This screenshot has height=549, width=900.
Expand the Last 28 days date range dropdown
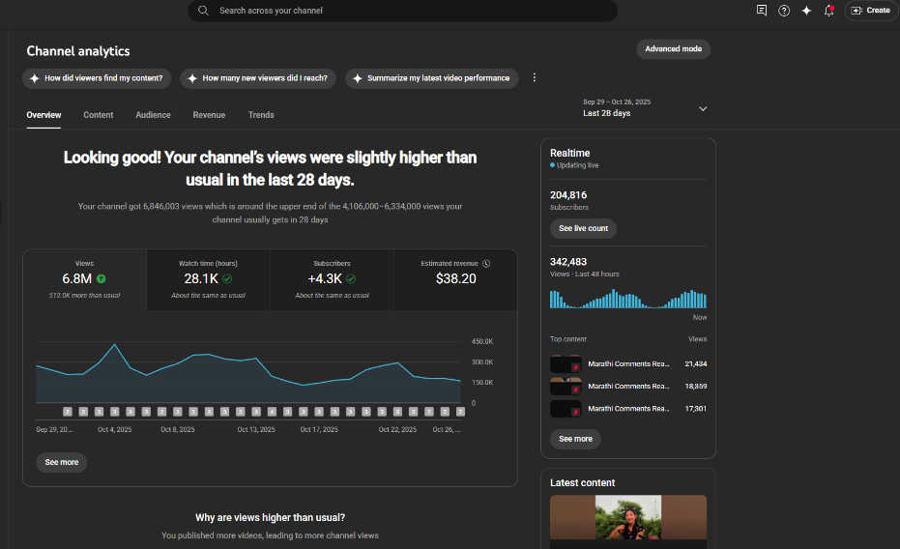703,108
